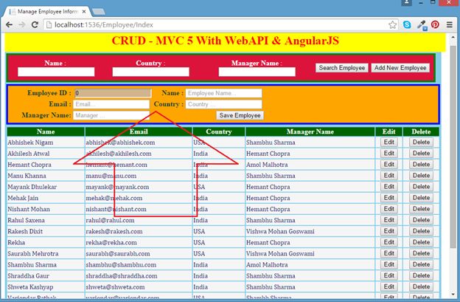Click the Email column header
This screenshot has width=460, height=302.
(x=139, y=131)
